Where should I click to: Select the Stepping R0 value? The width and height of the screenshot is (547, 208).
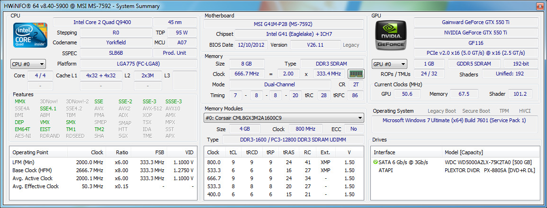[x=116, y=33]
